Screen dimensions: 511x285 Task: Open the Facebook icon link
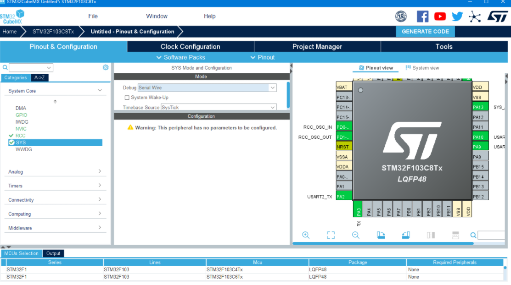click(x=422, y=16)
